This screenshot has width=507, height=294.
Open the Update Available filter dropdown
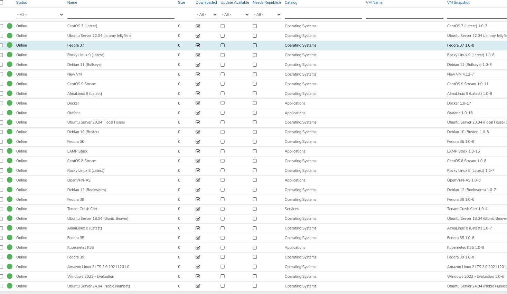[235, 14]
